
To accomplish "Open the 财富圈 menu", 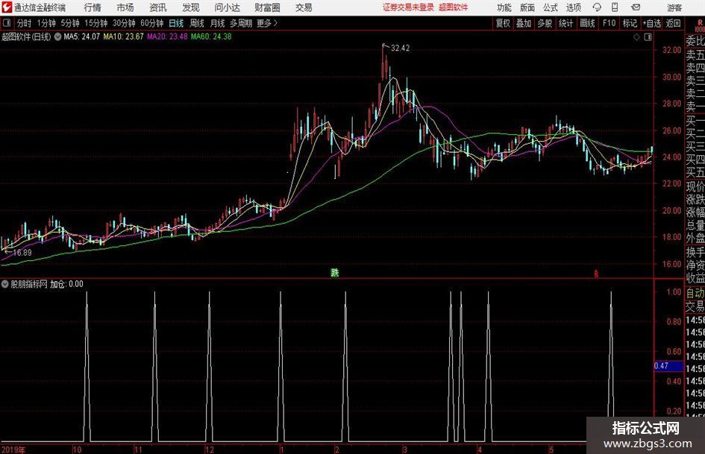I will tap(267, 7).
